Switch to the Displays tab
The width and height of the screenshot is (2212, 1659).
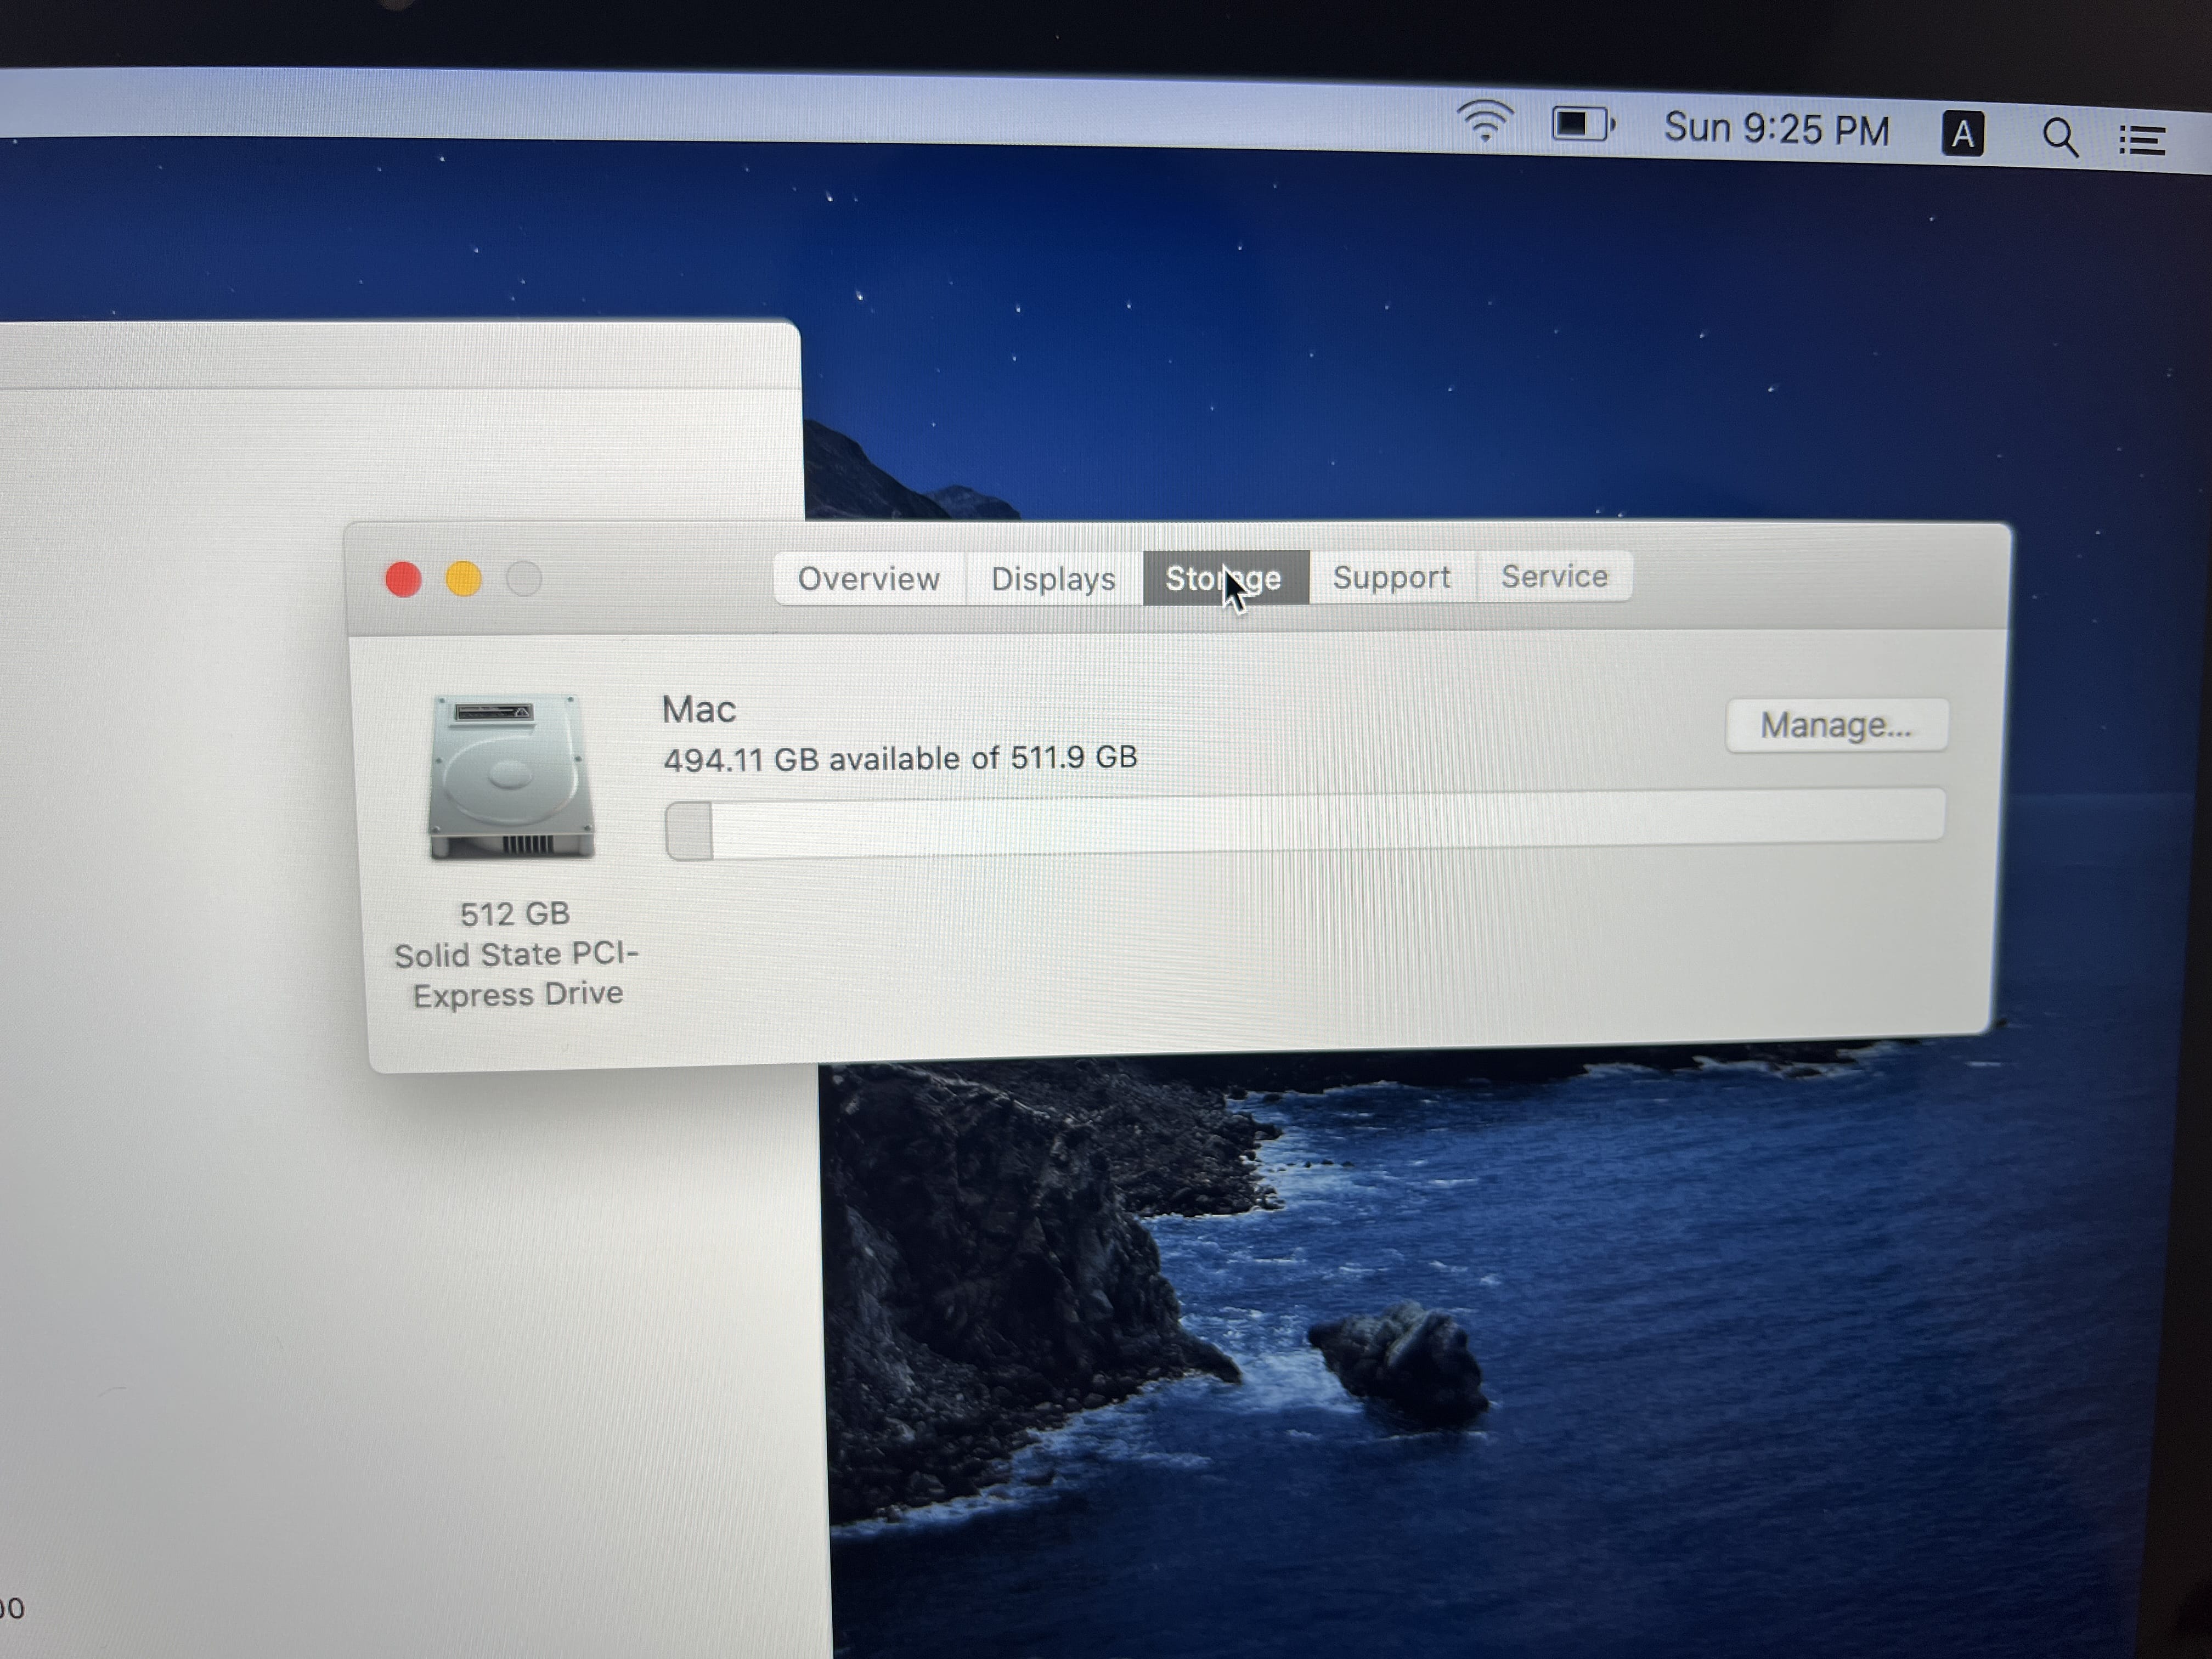(1054, 578)
